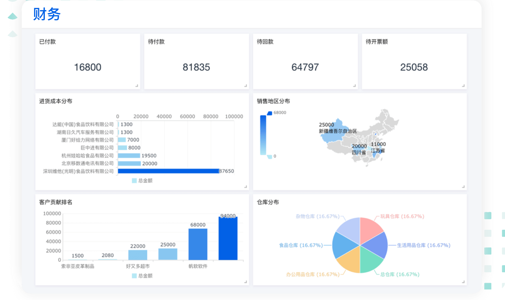The width and height of the screenshot is (505, 300).
Task: Click the 深圳维他(光明)食品饮料有限公司 bar
Action: [168, 171]
